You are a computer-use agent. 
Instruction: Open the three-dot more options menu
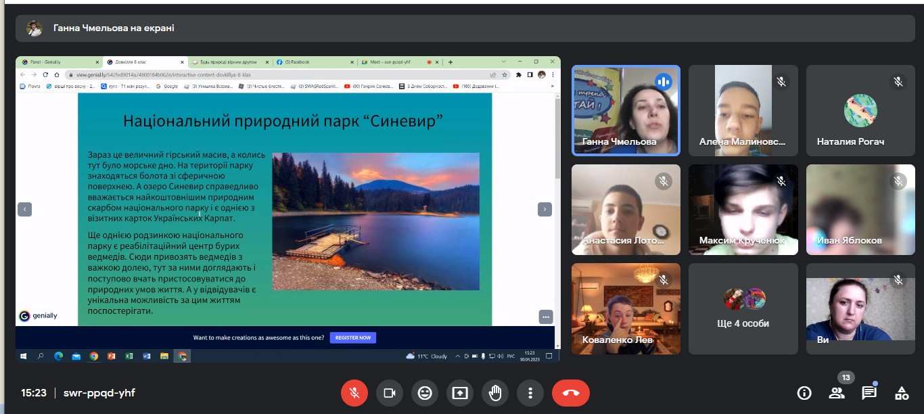530,392
